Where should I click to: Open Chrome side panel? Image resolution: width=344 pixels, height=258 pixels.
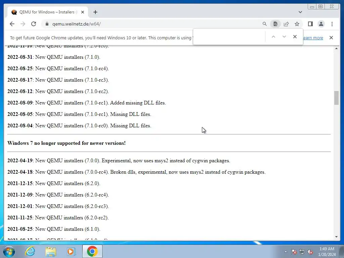310,24
